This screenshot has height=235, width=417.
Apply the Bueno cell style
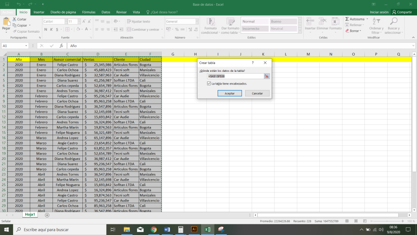[x=283, y=21]
